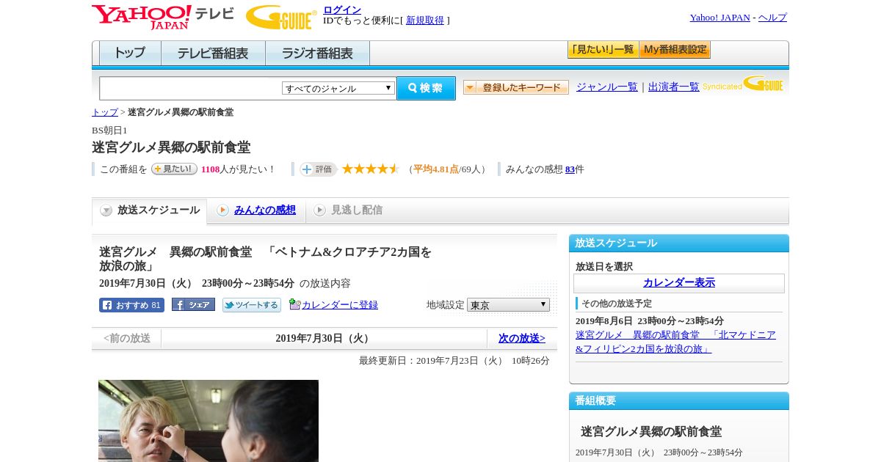Open the すべてのジャンル genre dropdown

338,88
